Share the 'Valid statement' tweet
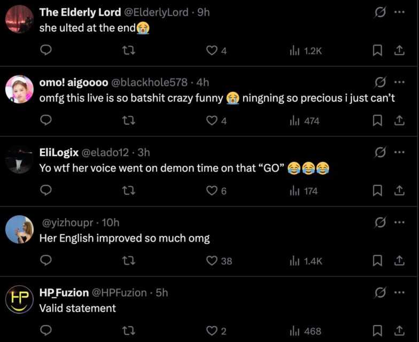 (x=398, y=331)
